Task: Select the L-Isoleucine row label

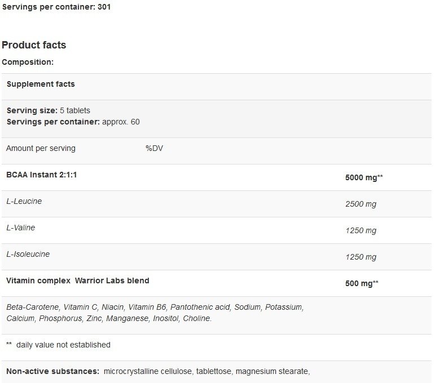Action: click(x=28, y=254)
